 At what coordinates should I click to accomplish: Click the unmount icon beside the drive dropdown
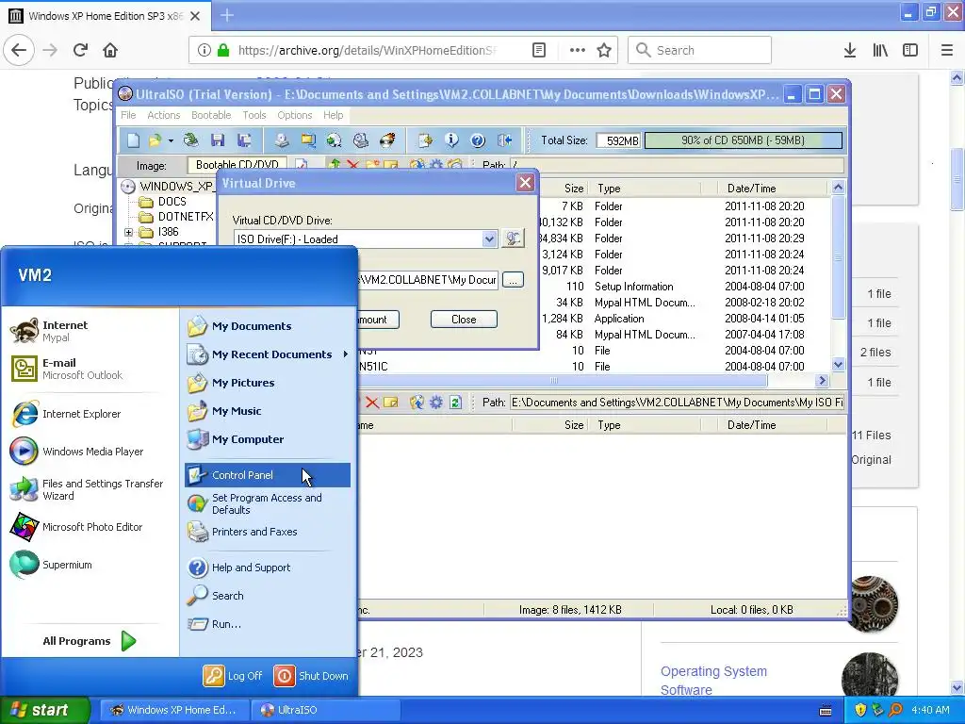513,239
